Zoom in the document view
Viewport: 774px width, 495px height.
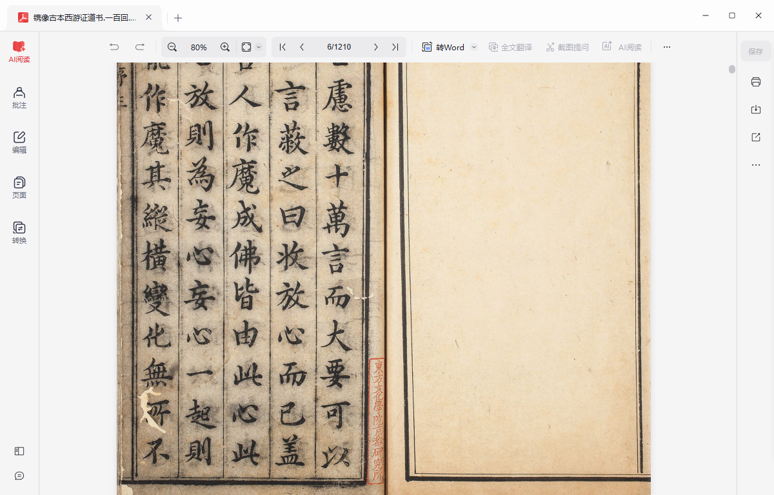(225, 47)
